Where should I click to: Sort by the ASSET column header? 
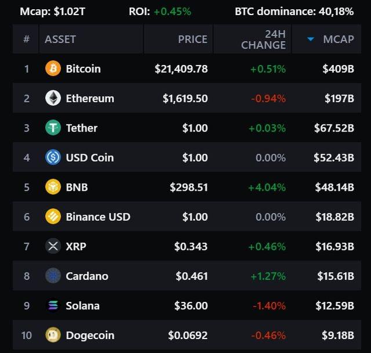point(60,39)
